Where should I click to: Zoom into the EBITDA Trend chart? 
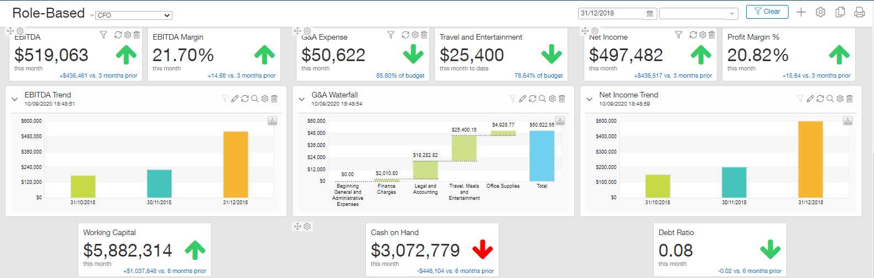[255, 99]
